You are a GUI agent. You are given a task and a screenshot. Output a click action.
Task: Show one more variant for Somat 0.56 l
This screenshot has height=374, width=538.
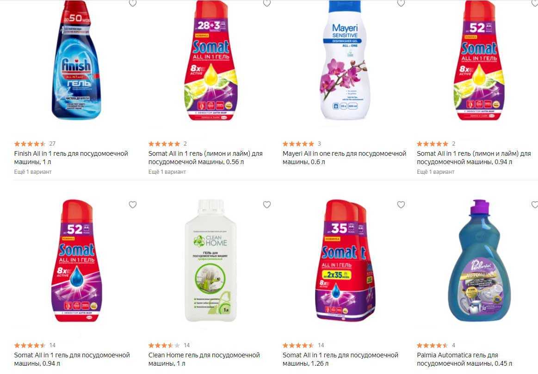167,172
